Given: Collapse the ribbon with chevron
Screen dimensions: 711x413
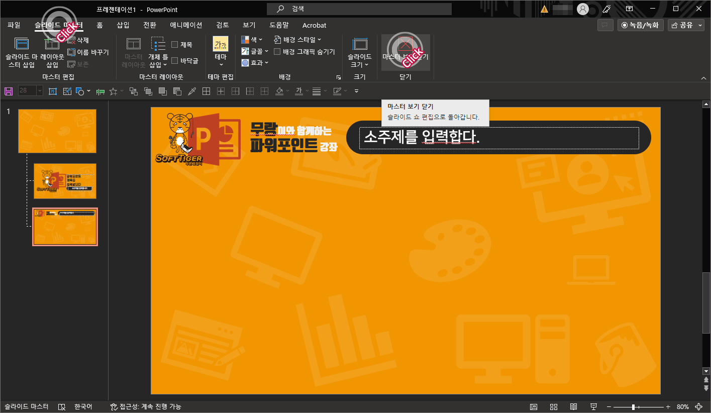Looking at the screenshot, I should click(x=703, y=78).
